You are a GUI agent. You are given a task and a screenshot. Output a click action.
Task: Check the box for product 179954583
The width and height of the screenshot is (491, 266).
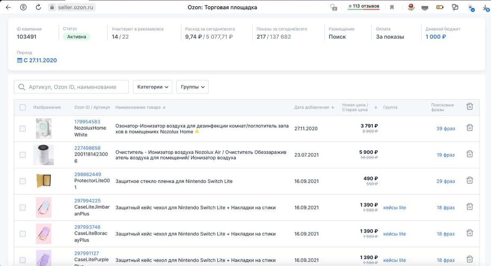tap(23, 129)
